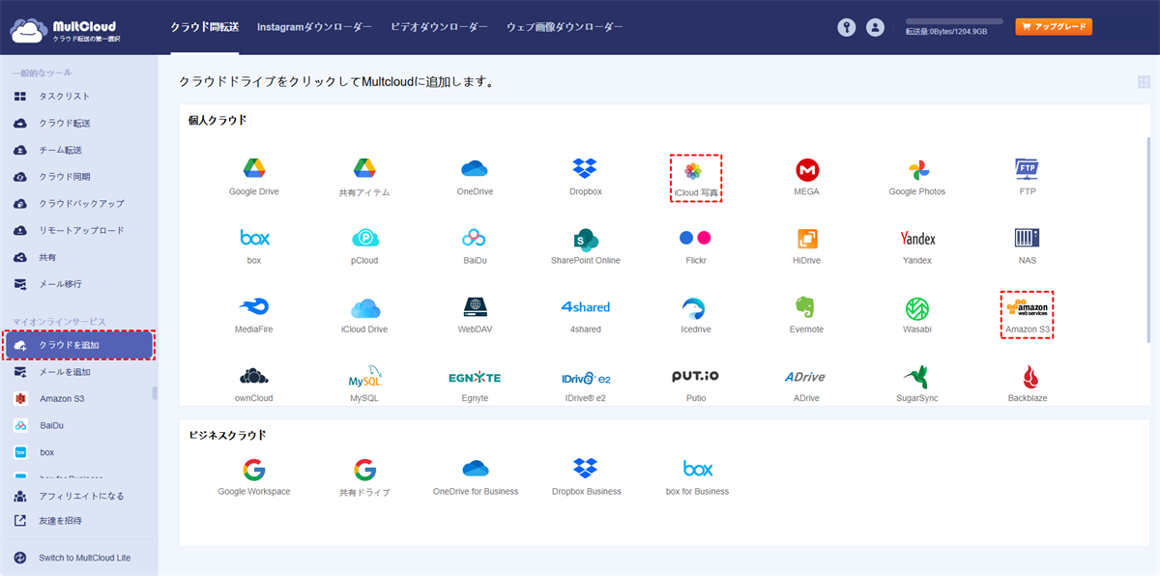
Task: Click the key icon in header
Action: 847,27
